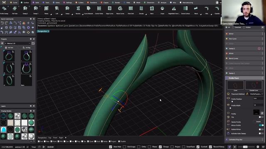Open the Perspective viewport dropdown arrow

pos(49,31)
